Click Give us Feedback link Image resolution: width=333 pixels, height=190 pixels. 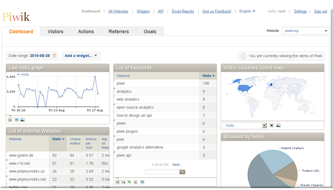pos(217,11)
